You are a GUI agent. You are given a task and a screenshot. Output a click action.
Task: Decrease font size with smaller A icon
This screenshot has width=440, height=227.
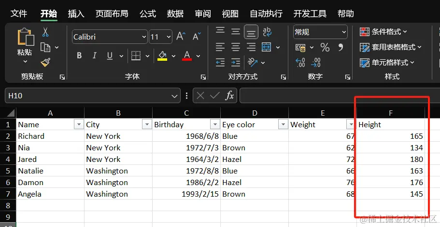197,36
